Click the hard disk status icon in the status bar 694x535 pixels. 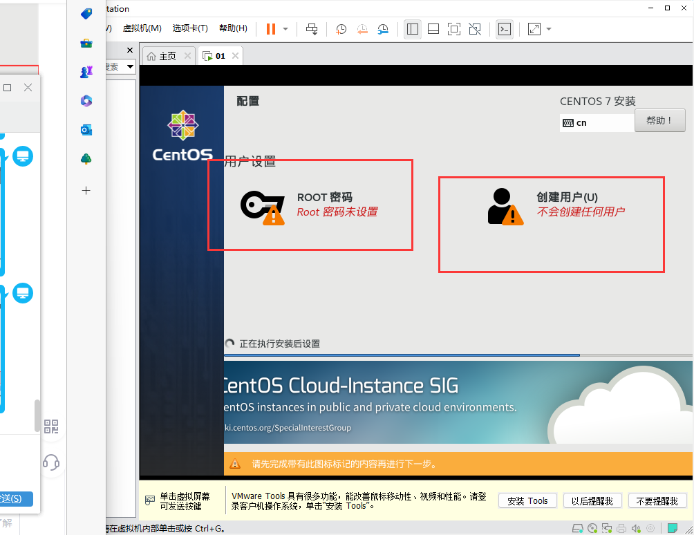[578, 528]
